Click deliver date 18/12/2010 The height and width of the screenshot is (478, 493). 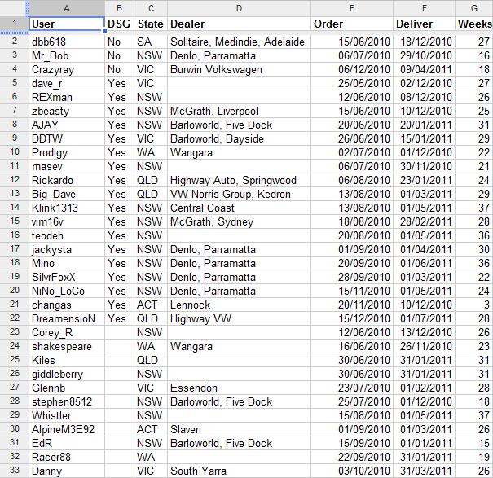pos(424,42)
